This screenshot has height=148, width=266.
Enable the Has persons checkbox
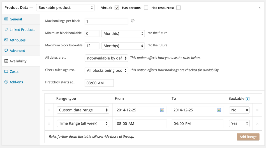[x=146, y=8]
